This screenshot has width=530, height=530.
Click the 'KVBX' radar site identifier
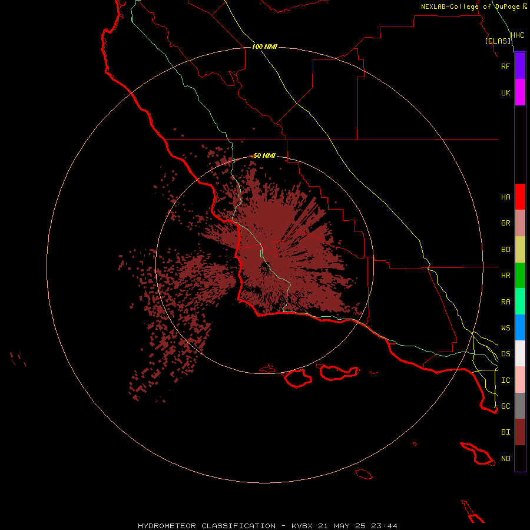tap(302, 526)
